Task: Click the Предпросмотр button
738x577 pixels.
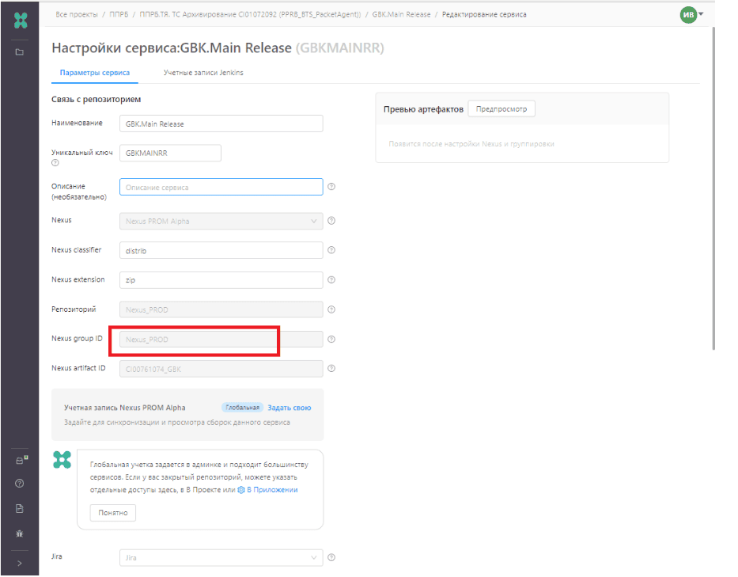Action: (501, 109)
